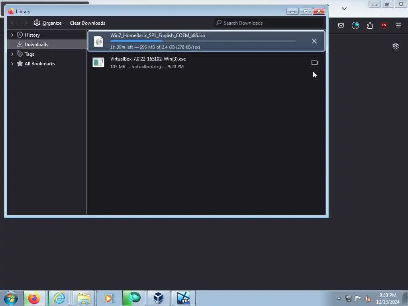The width and height of the screenshot is (408, 306).
Task: Show hidden system tray icons
Action: (x=339, y=299)
